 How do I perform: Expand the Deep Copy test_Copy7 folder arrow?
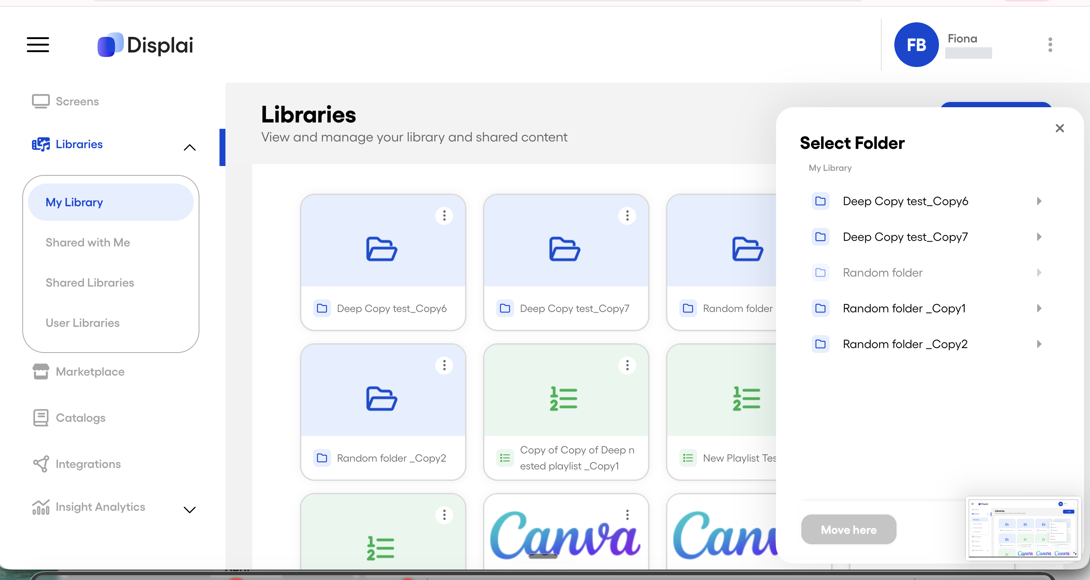tap(1039, 237)
